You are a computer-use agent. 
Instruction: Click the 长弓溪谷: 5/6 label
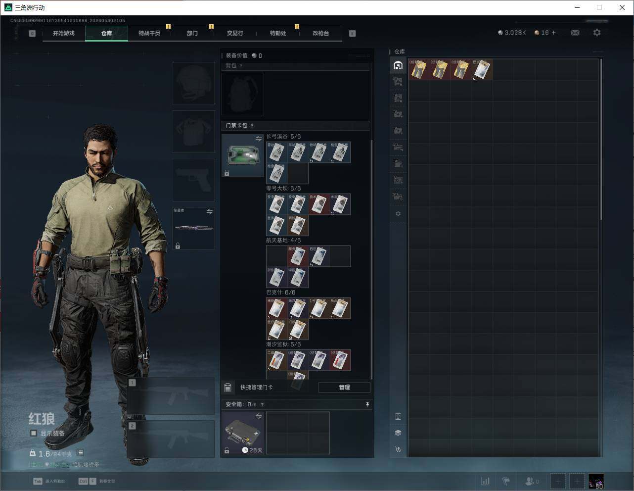(283, 137)
